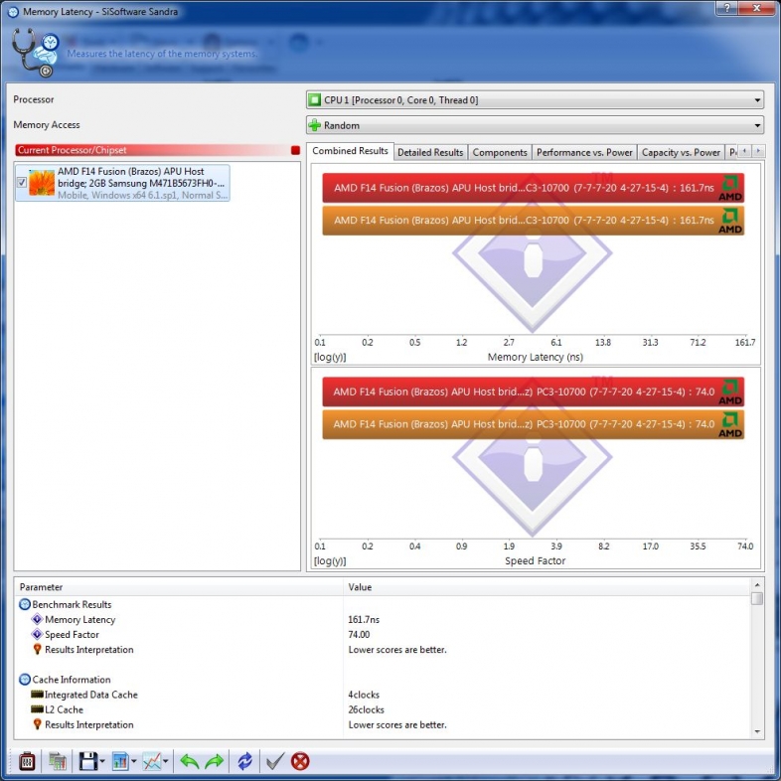Open the Processor CPU 1 dropdown
Image resolution: width=781 pixels, height=781 pixels.
point(535,100)
